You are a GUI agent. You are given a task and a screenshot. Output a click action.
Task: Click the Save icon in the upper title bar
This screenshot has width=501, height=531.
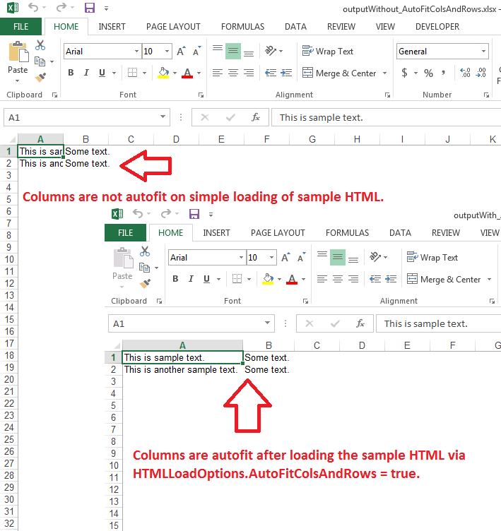pyautogui.click(x=90, y=8)
